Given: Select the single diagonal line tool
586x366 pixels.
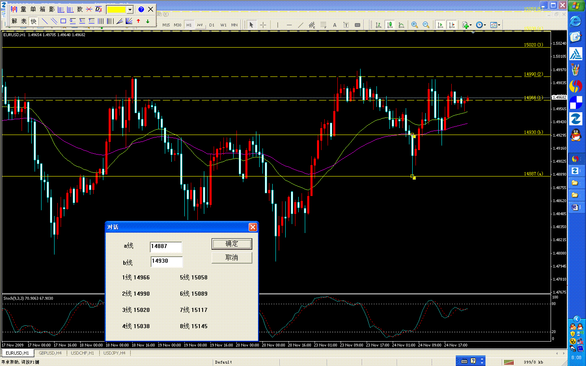Looking at the screenshot, I should coord(44,21).
